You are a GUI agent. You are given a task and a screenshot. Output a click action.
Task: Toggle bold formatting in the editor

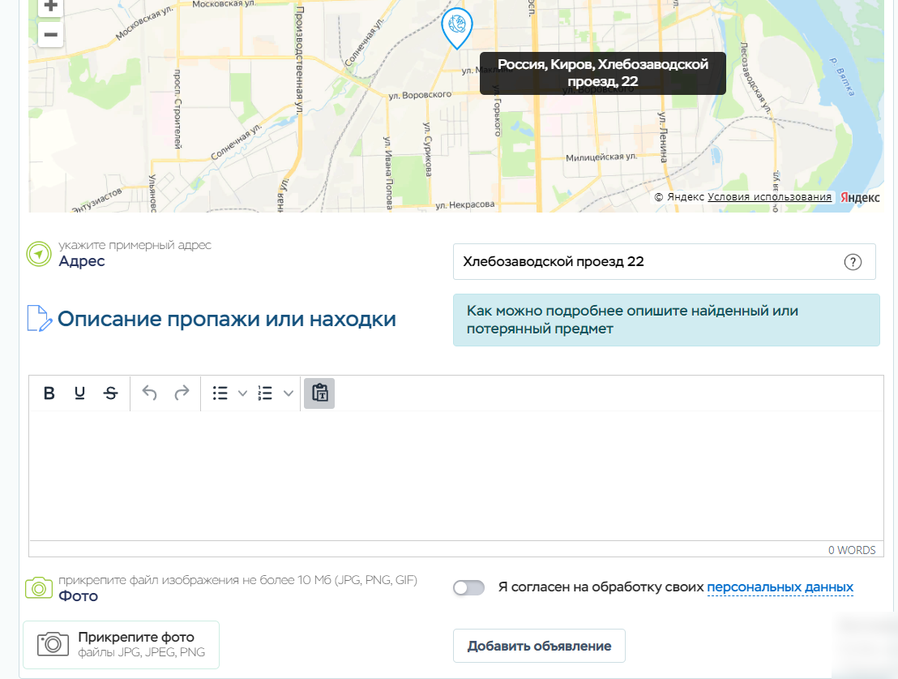click(49, 393)
